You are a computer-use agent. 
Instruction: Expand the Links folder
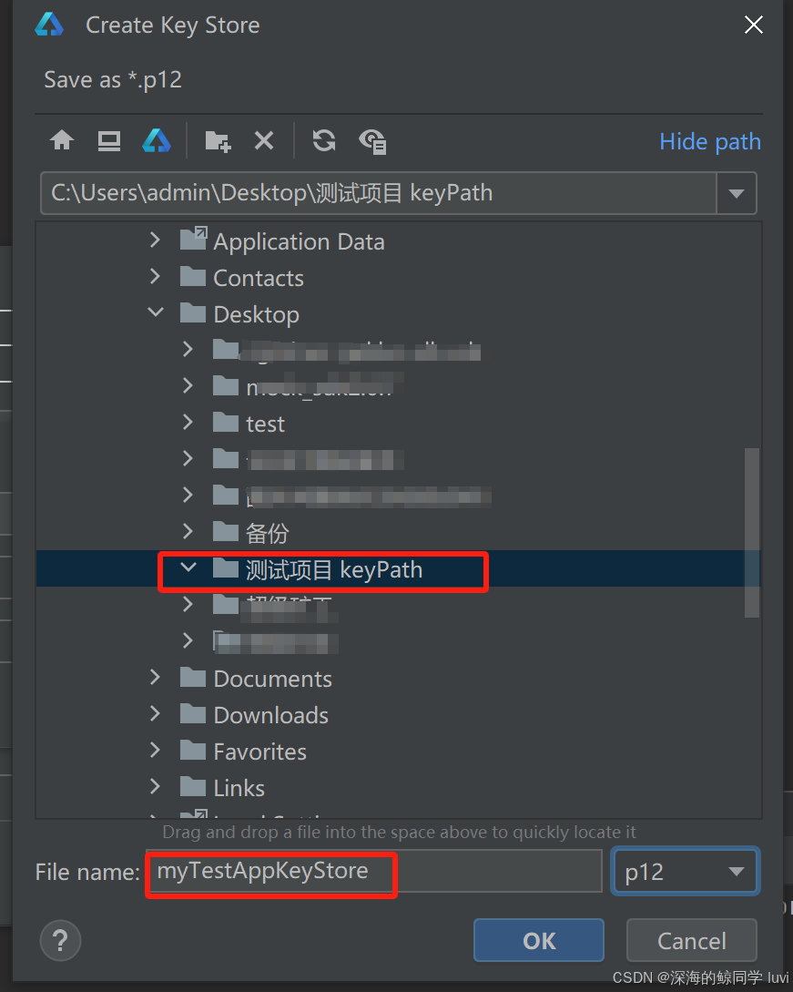point(155,786)
